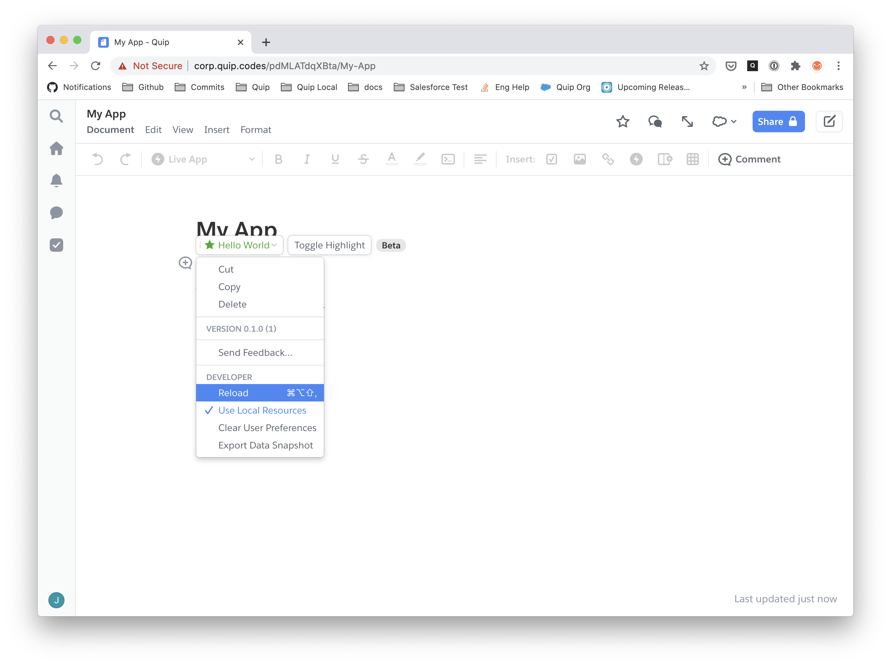The height and width of the screenshot is (666, 891).
Task: Toggle underline formatting
Action: click(x=335, y=159)
